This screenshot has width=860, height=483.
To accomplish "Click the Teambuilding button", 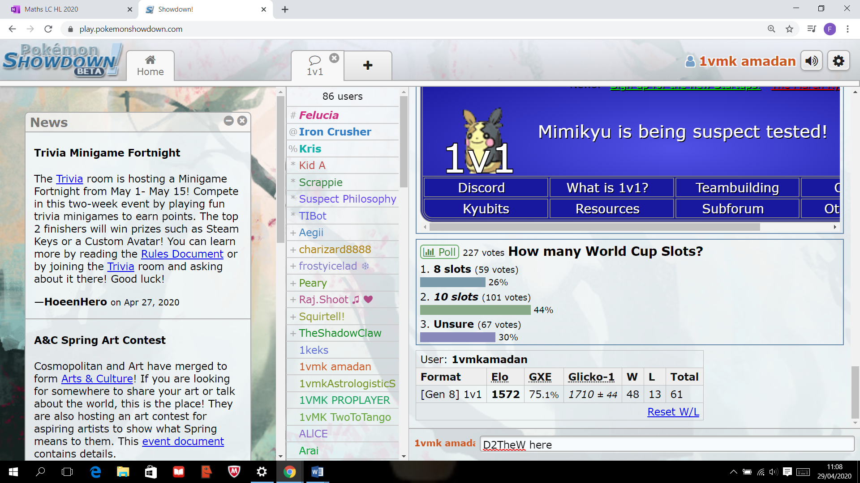I will (737, 188).
